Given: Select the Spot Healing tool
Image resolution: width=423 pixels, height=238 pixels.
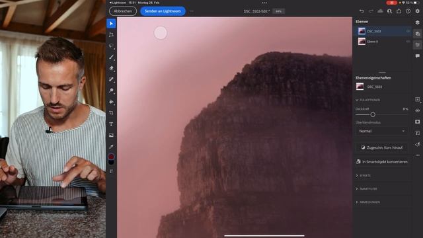Looking at the screenshot, I should point(111,79).
